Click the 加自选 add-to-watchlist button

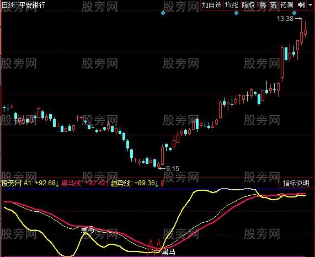pos(211,5)
